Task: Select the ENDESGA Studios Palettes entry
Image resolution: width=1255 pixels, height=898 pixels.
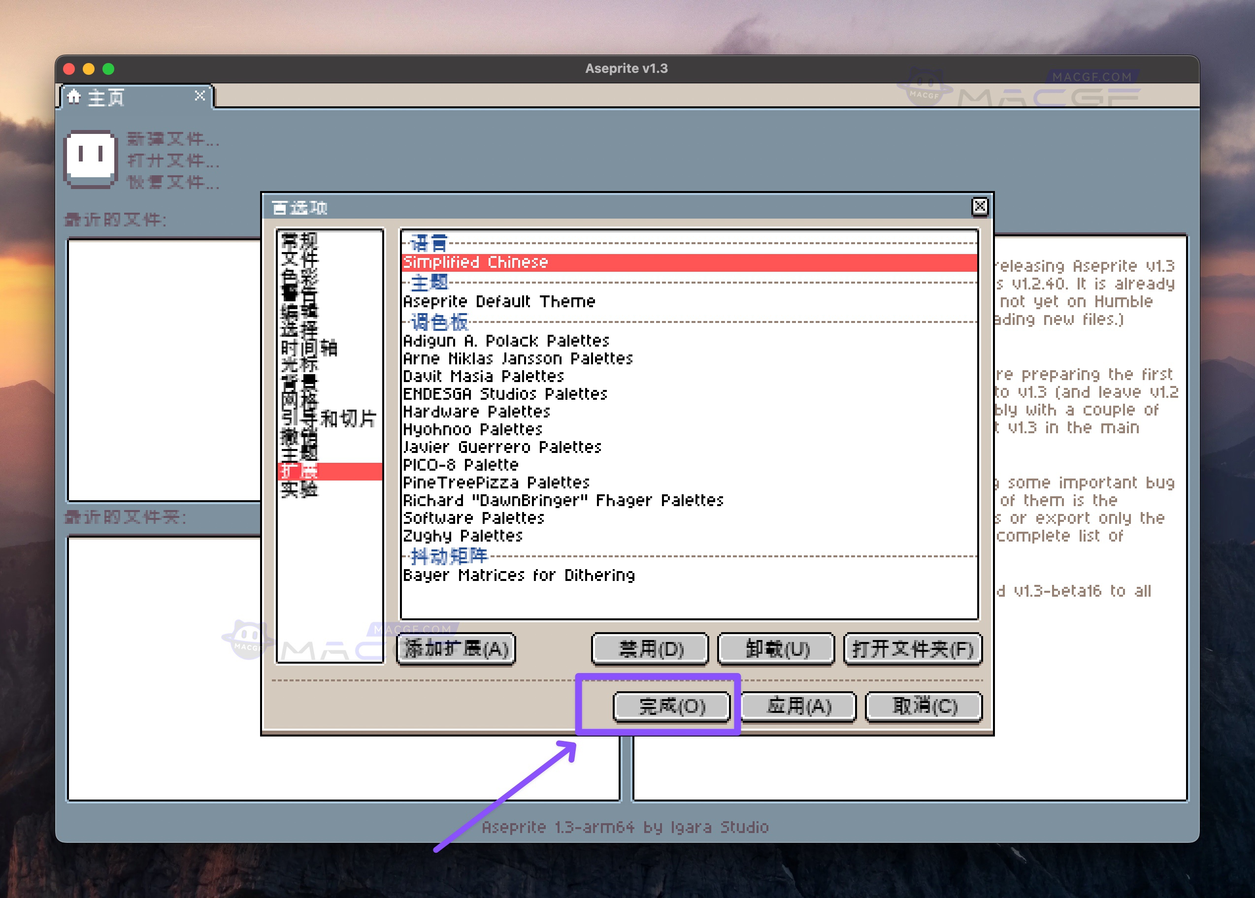Action: pos(504,394)
